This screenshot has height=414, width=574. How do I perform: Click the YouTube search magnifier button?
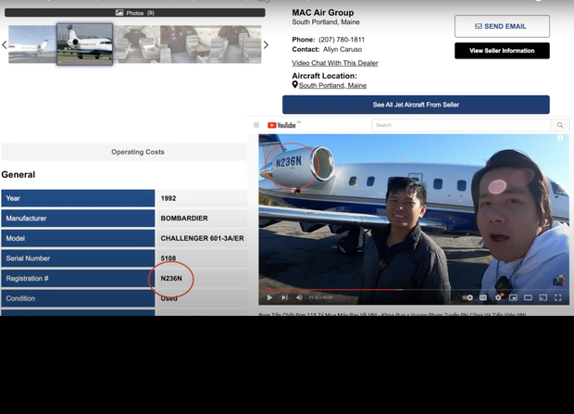point(559,125)
